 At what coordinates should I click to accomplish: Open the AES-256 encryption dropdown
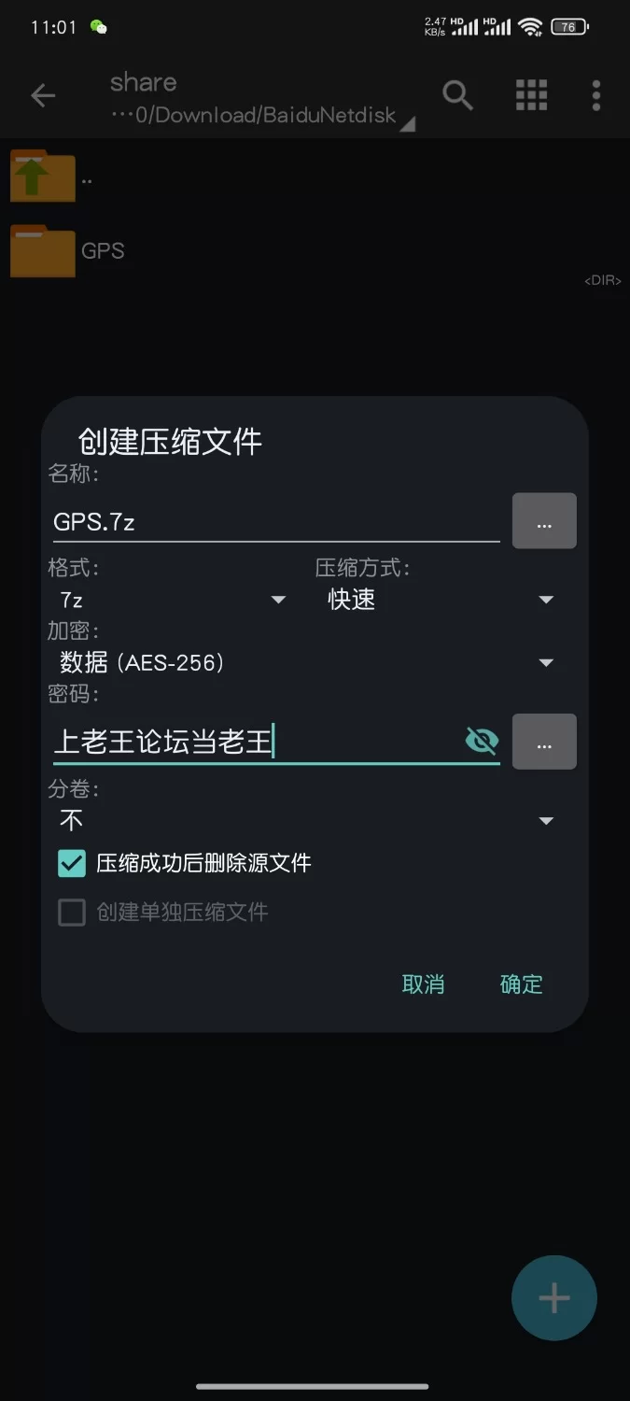click(306, 663)
